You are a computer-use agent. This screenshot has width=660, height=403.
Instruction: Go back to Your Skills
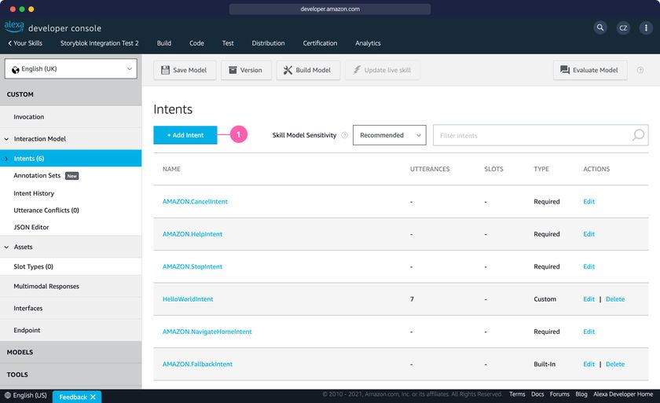point(25,43)
